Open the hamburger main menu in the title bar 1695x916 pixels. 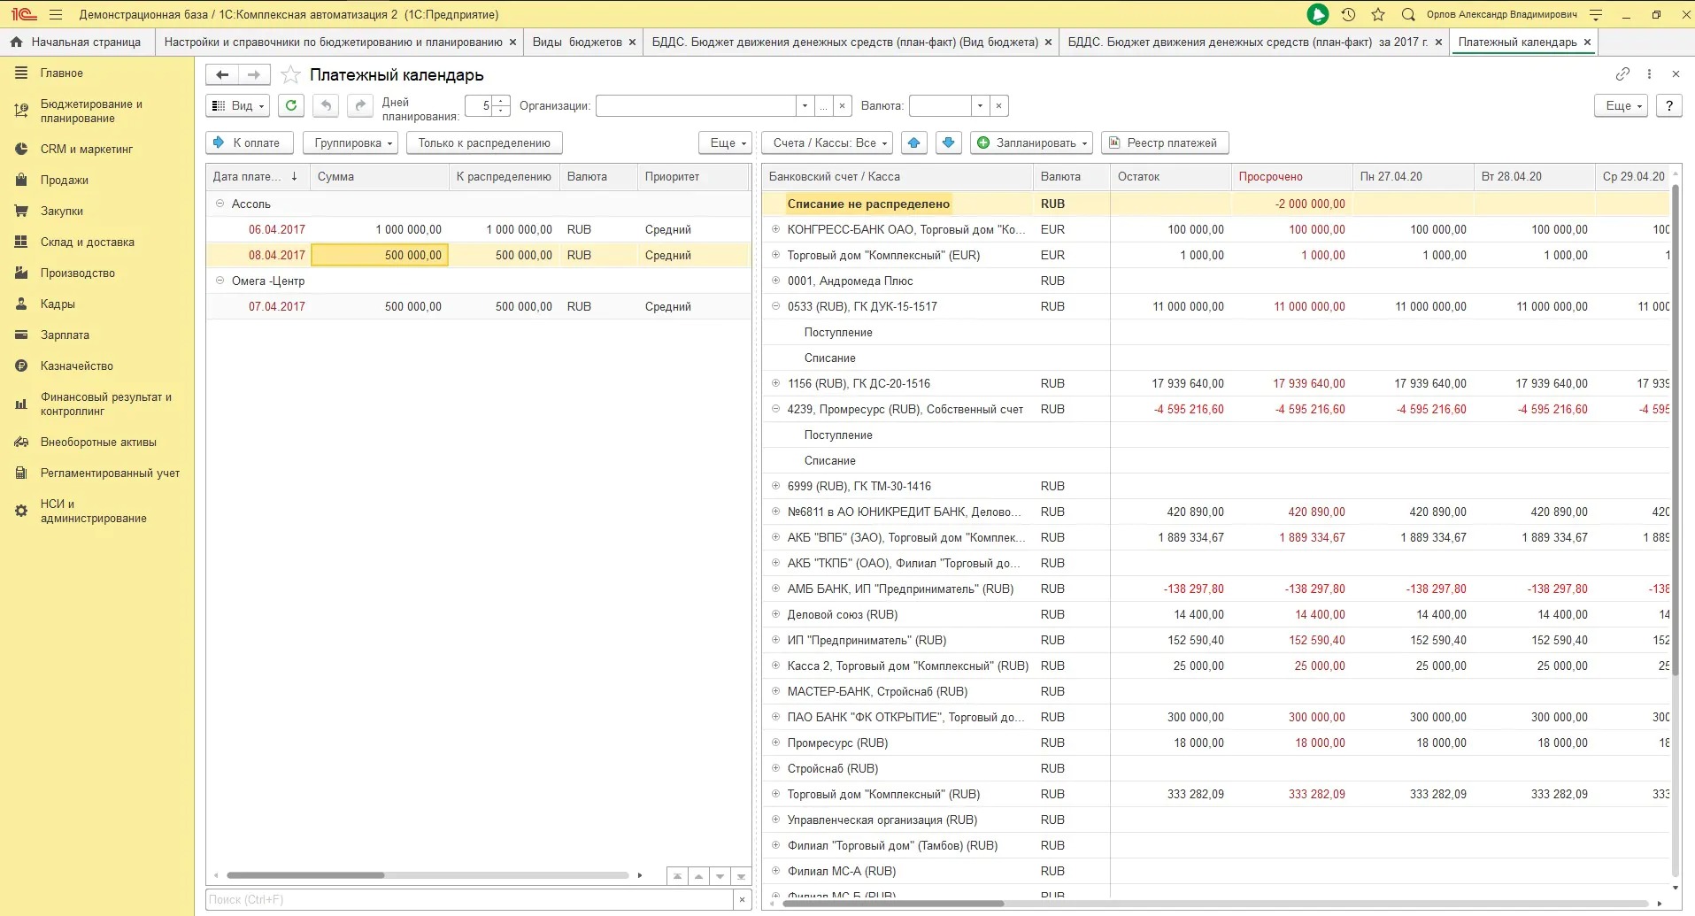[x=56, y=14]
